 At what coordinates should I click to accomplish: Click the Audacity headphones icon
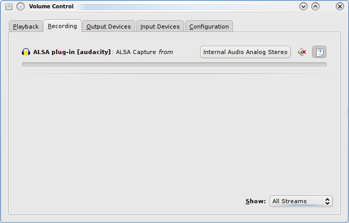point(26,52)
